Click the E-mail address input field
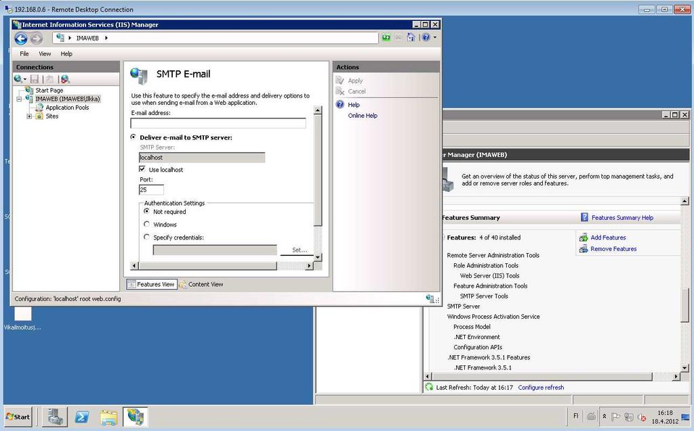 pyautogui.click(x=218, y=123)
